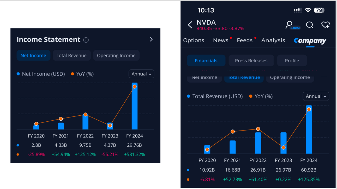The image size is (337, 189).
Task: Open the News tab
Action: tap(221, 40)
